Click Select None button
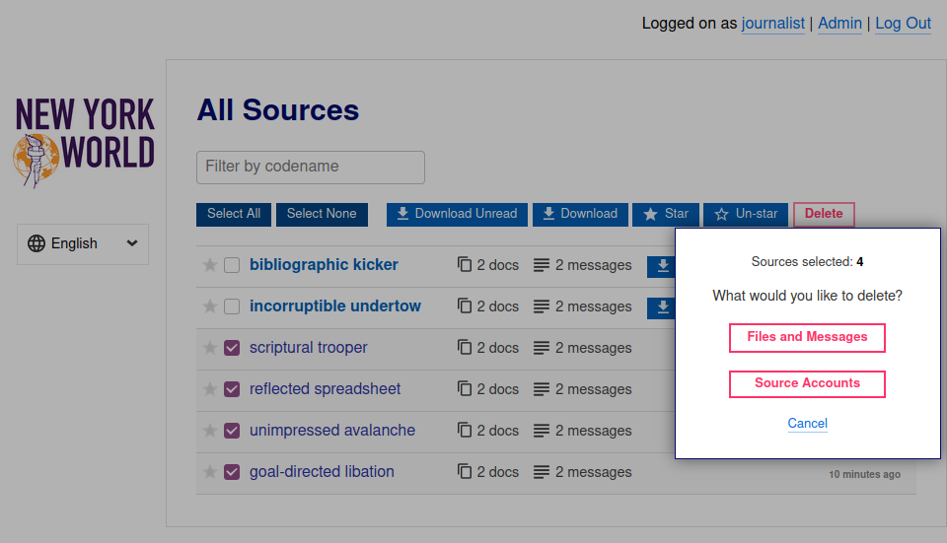The width and height of the screenshot is (947, 543). pyautogui.click(x=322, y=214)
